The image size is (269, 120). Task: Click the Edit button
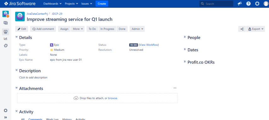pyautogui.click(x=22, y=29)
